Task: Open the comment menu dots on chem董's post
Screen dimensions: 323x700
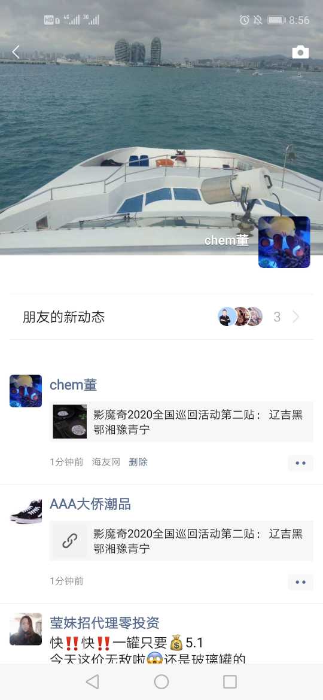Action: pos(301,463)
